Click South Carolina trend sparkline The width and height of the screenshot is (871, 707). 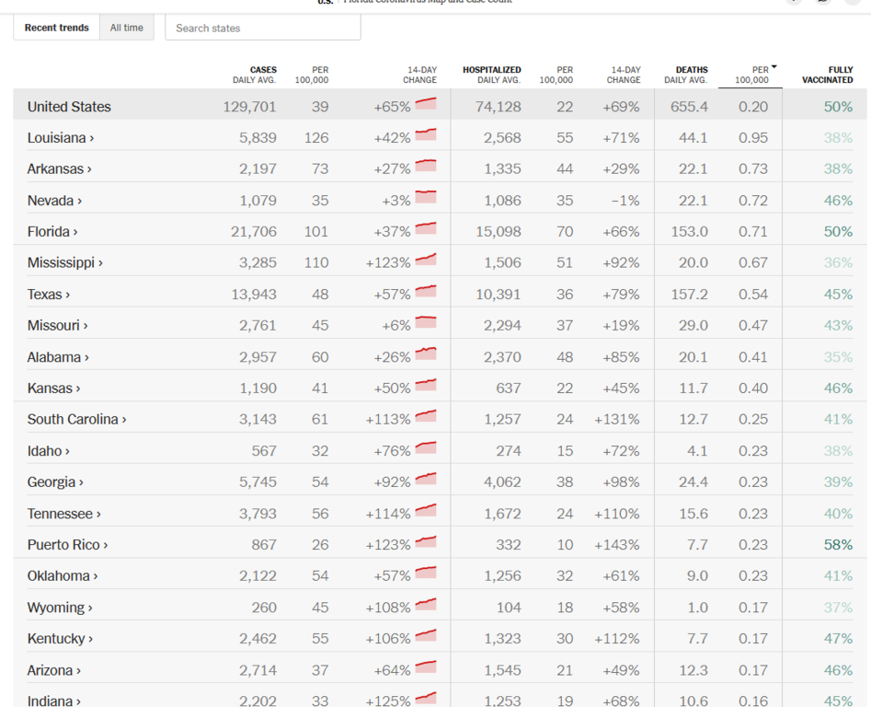(425, 418)
